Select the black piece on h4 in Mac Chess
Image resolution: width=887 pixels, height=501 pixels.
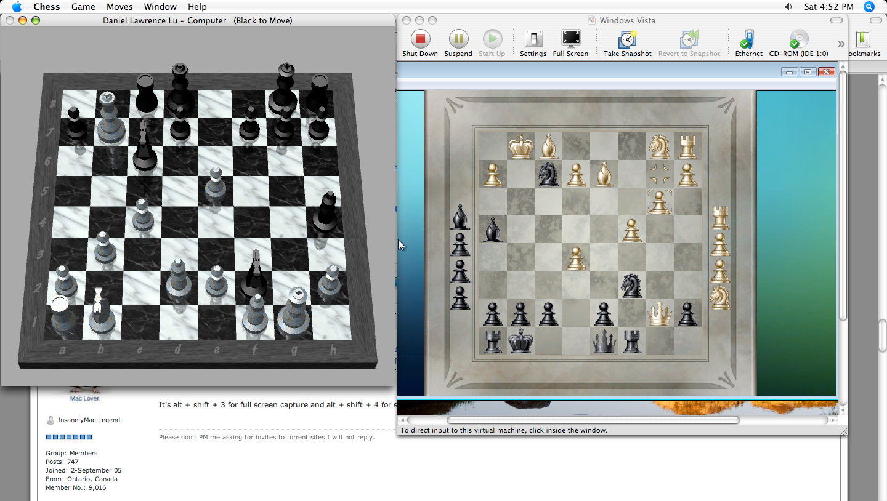coord(325,214)
